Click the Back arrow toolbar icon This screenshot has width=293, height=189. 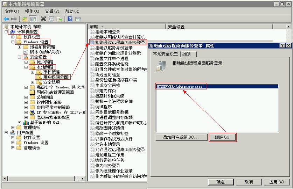pos(6,19)
